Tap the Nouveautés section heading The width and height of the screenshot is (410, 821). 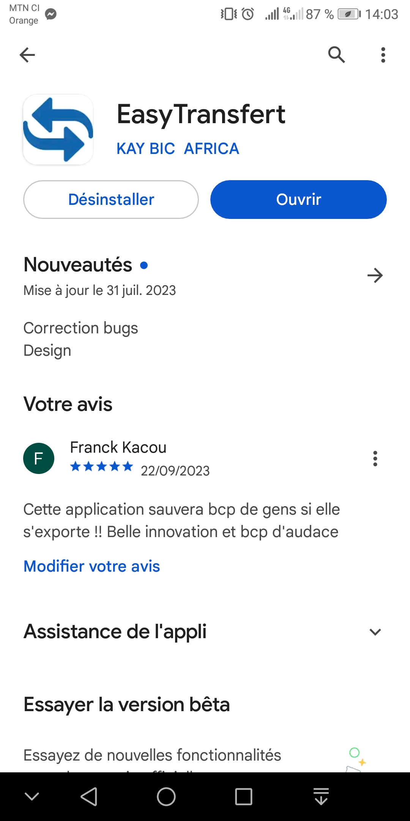[78, 265]
